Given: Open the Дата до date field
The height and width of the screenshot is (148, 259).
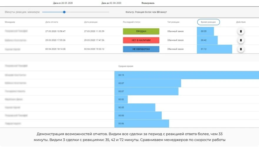Looking at the screenshot, I should (x=111, y=3).
